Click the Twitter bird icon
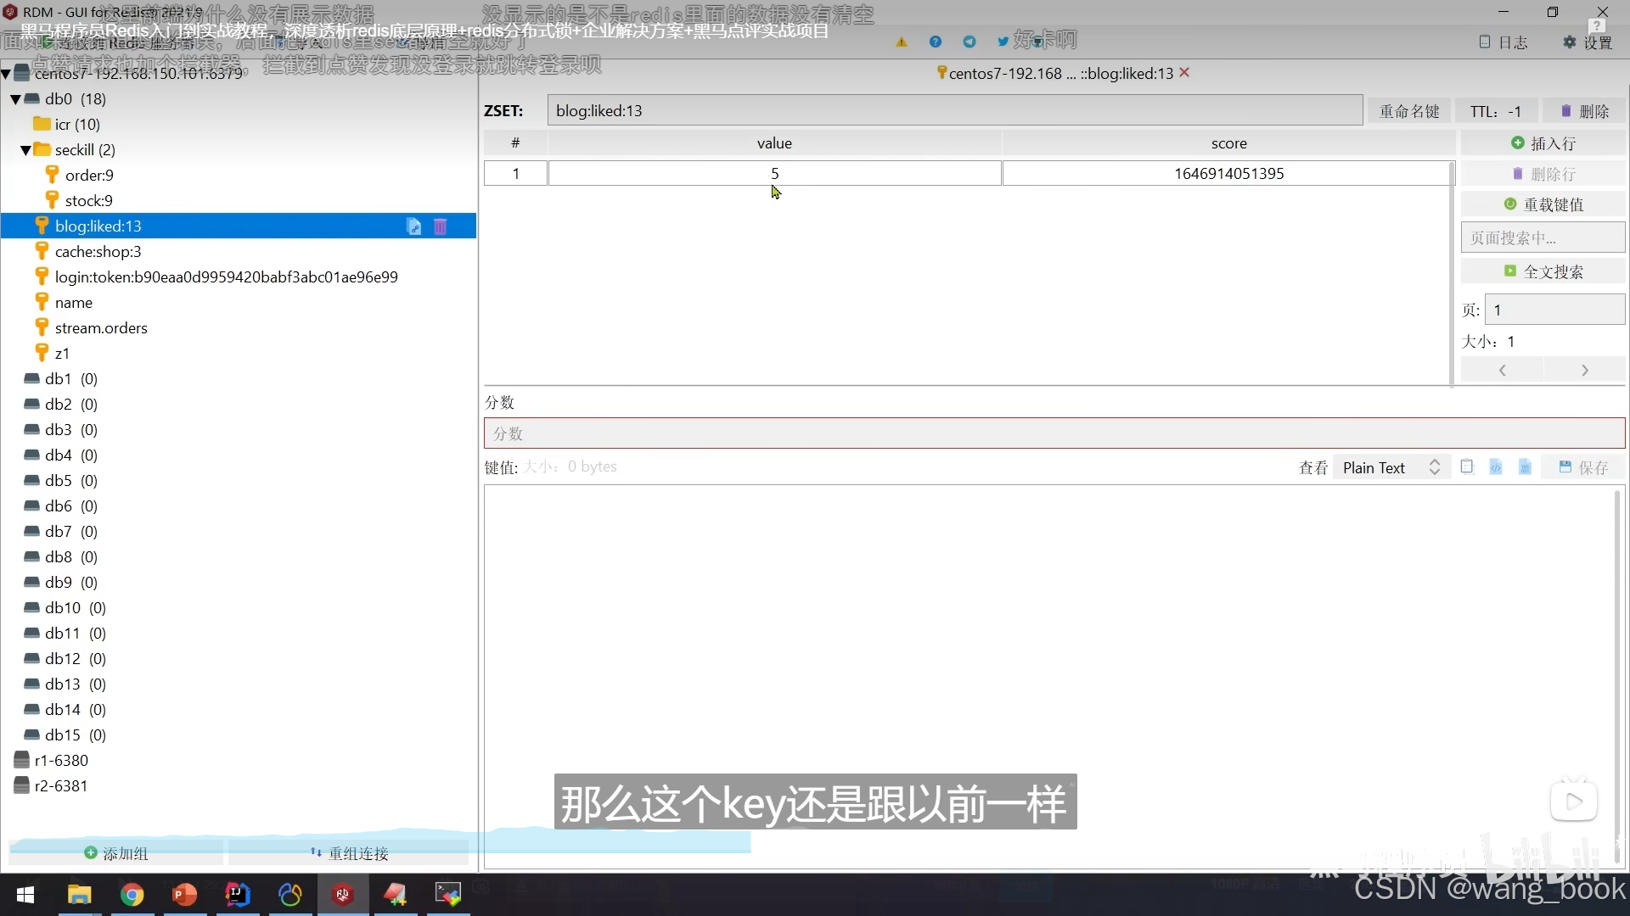1630x916 pixels. [x=1003, y=42]
